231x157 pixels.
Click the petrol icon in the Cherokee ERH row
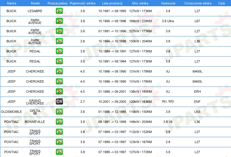point(59,91)
